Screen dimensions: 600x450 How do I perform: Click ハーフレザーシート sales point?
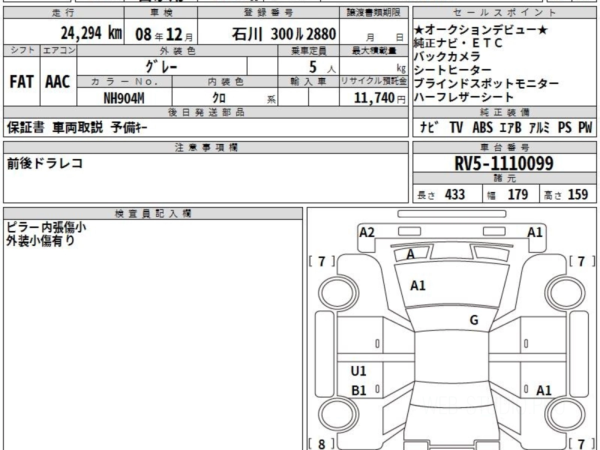click(x=464, y=97)
